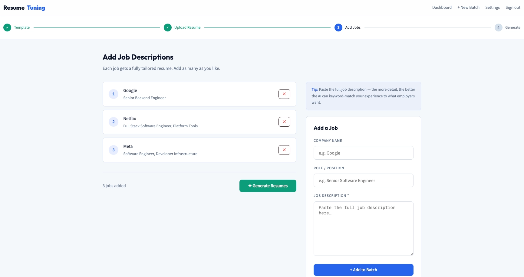Viewport: 524px width, 277px height.
Task: Click the Template step checkmark icon
Action: [7, 28]
